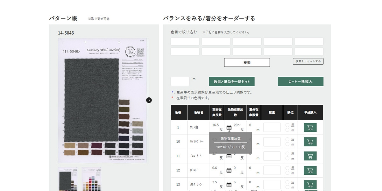
Task: Show next pattern book image arrow
Action: pos(149,100)
